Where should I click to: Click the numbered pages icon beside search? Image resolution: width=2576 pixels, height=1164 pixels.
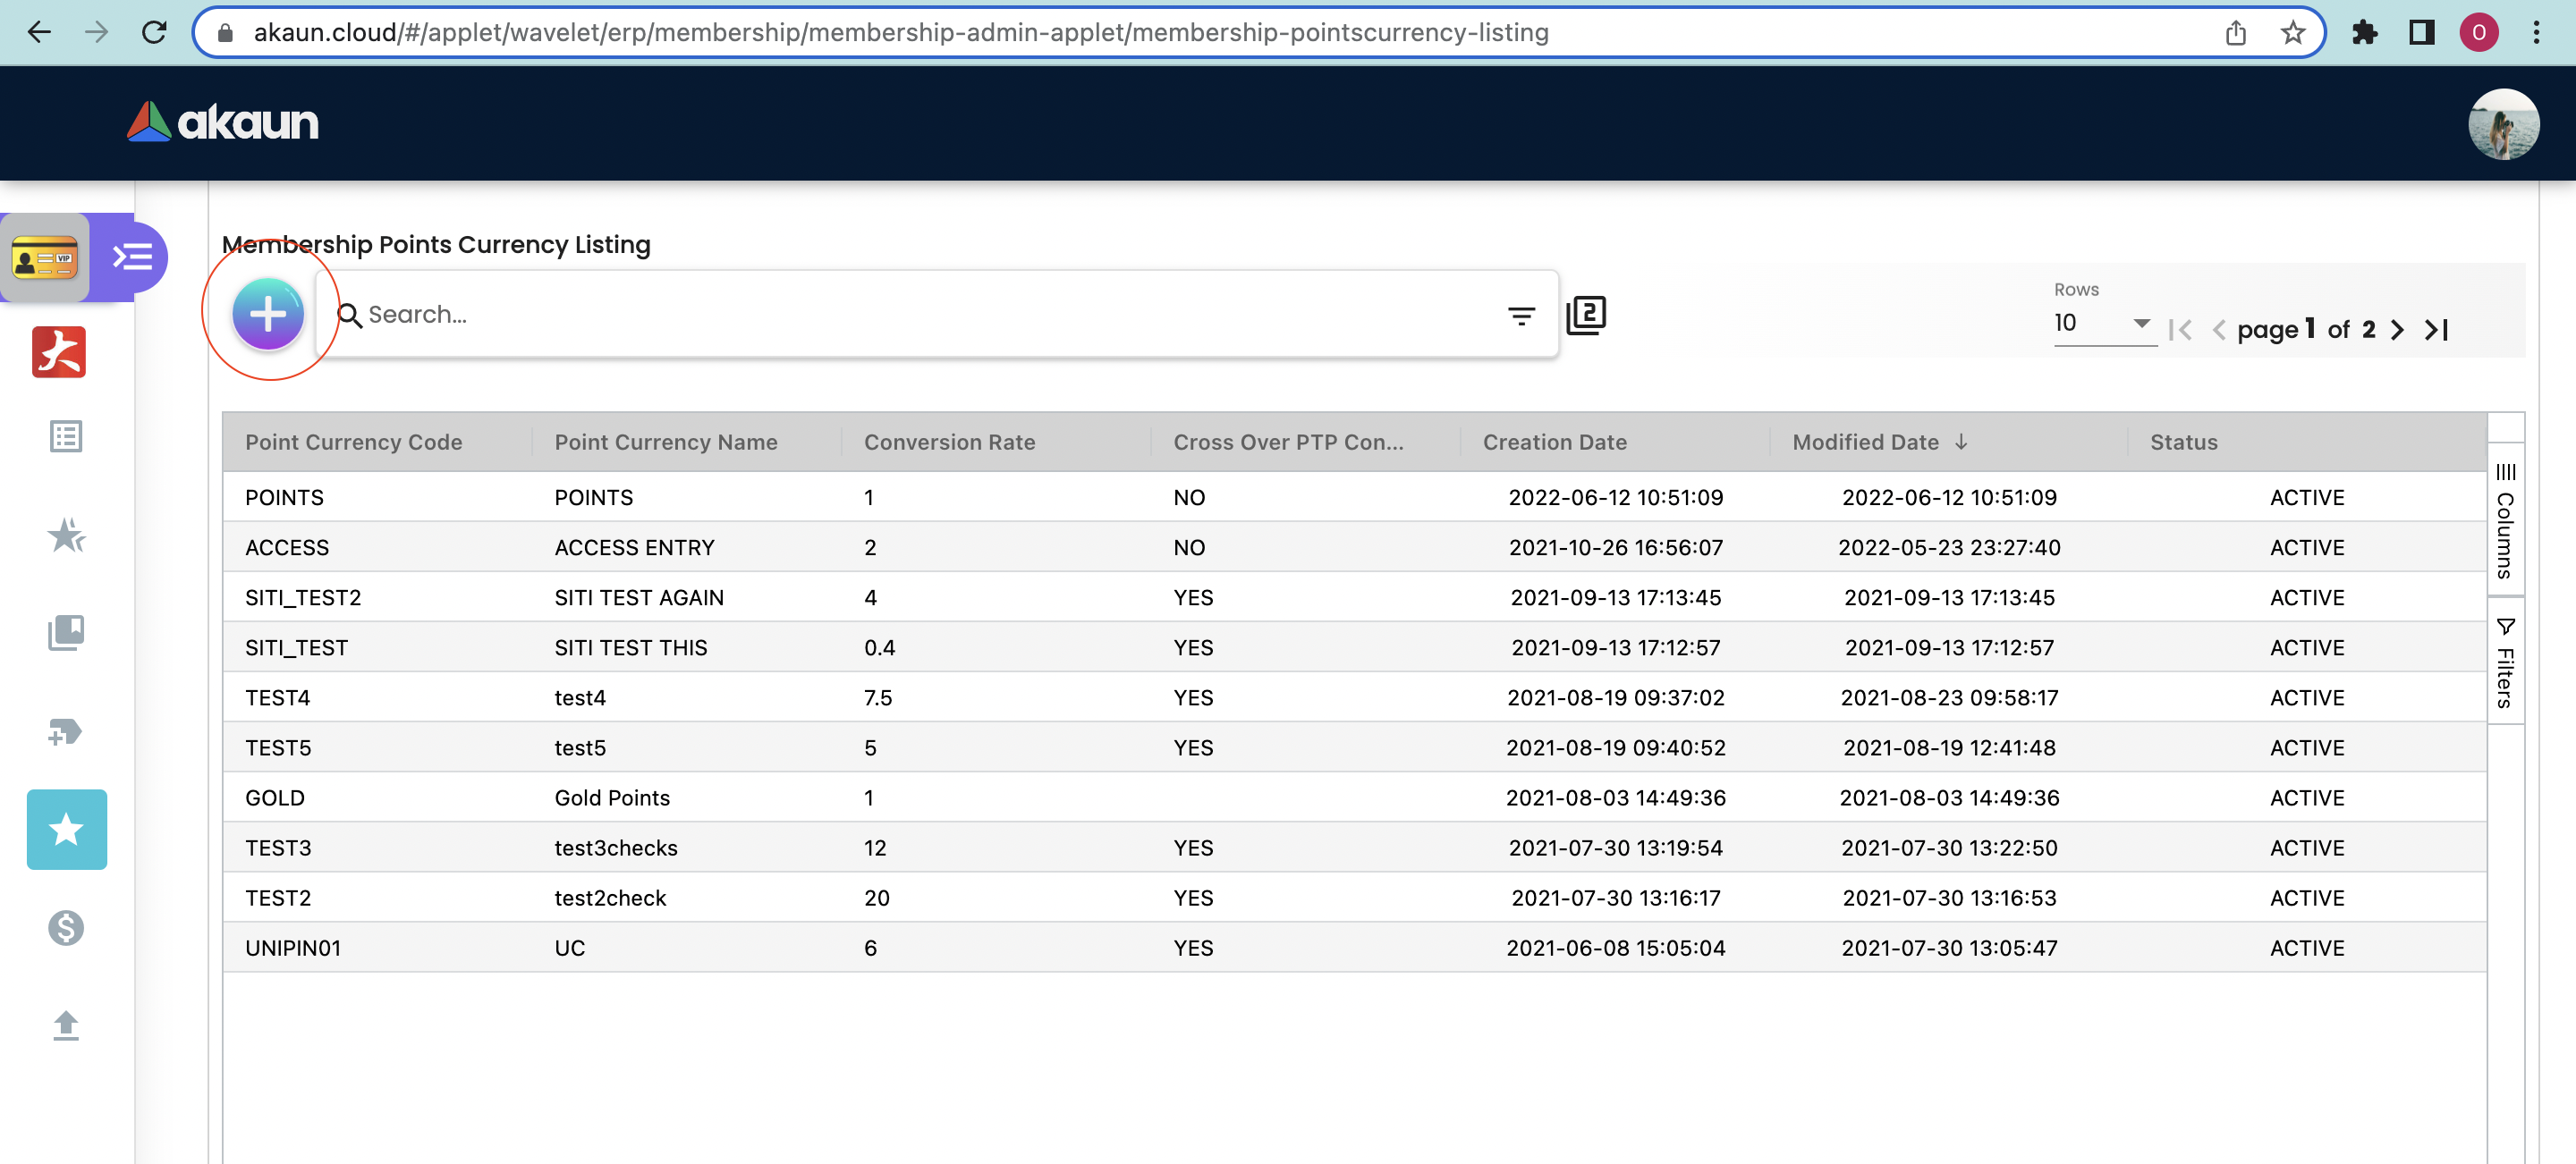(x=1586, y=316)
